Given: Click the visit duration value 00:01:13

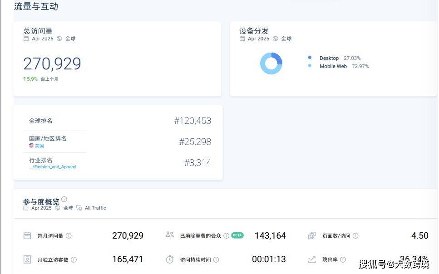Looking at the screenshot, I should point(269,259).
